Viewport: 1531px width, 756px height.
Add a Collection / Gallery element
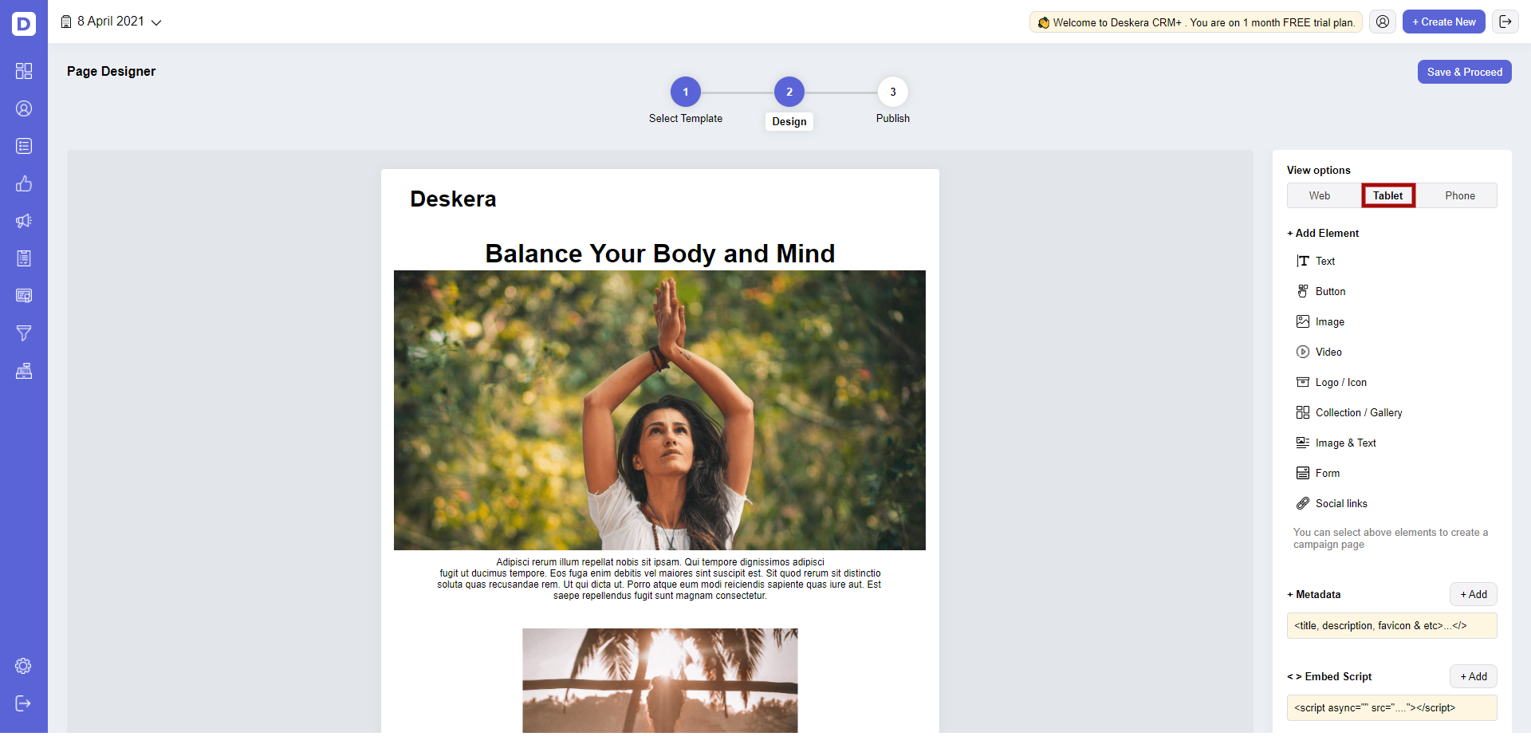pos(1349,412)
